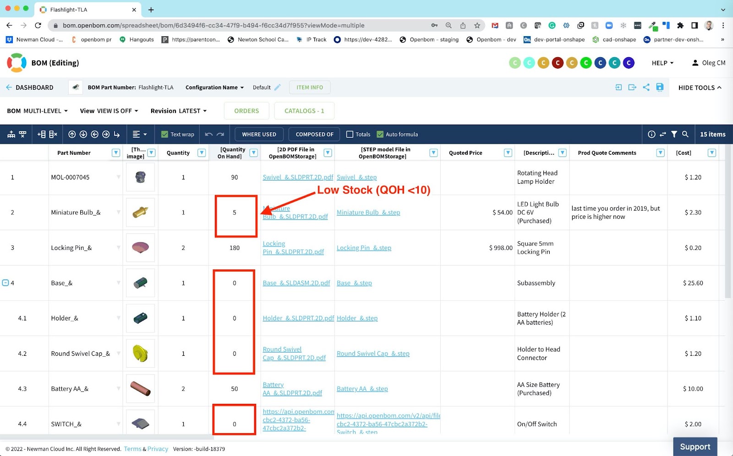
Task: Go back to DASHBOARD
Action: coord(30,87)
